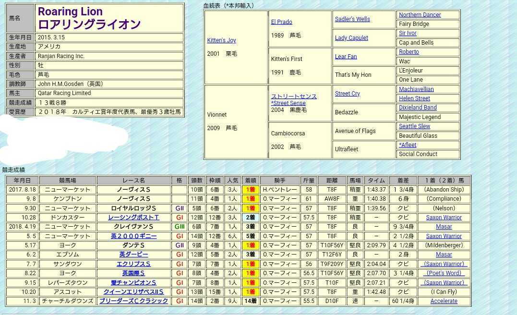Image resolution: width=517 pixels, height=315 pixels.
Task: Select the Fairy Bridge cell
Action: pos(428,24)
